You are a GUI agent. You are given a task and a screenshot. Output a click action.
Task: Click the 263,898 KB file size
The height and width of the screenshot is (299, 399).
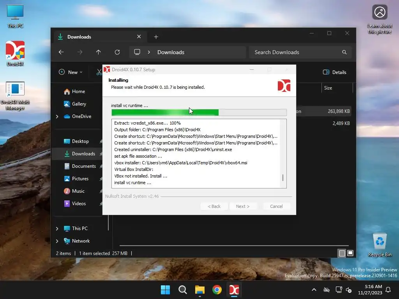(x=339, y=111)
